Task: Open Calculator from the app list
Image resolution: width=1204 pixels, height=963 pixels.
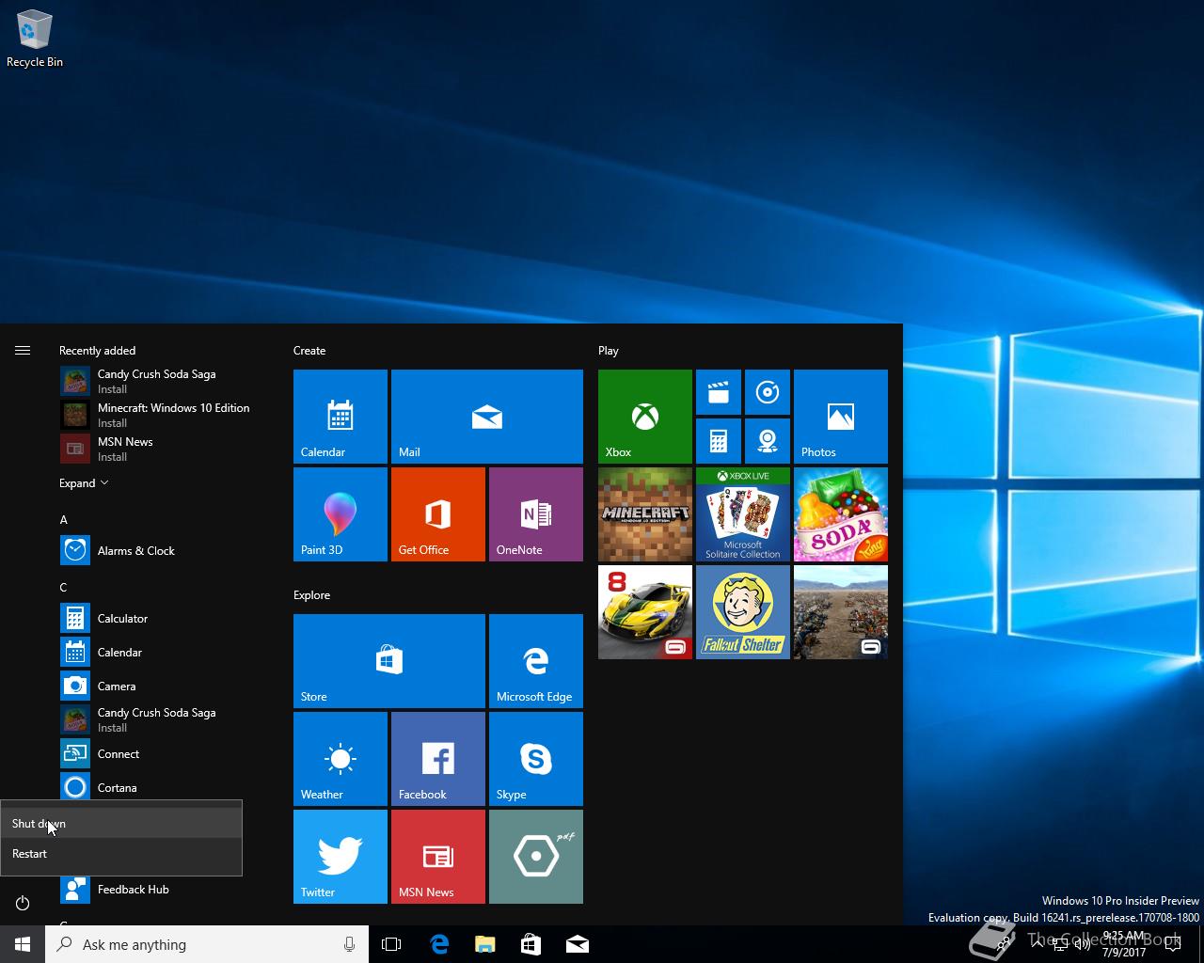Action: click(160, 618)
